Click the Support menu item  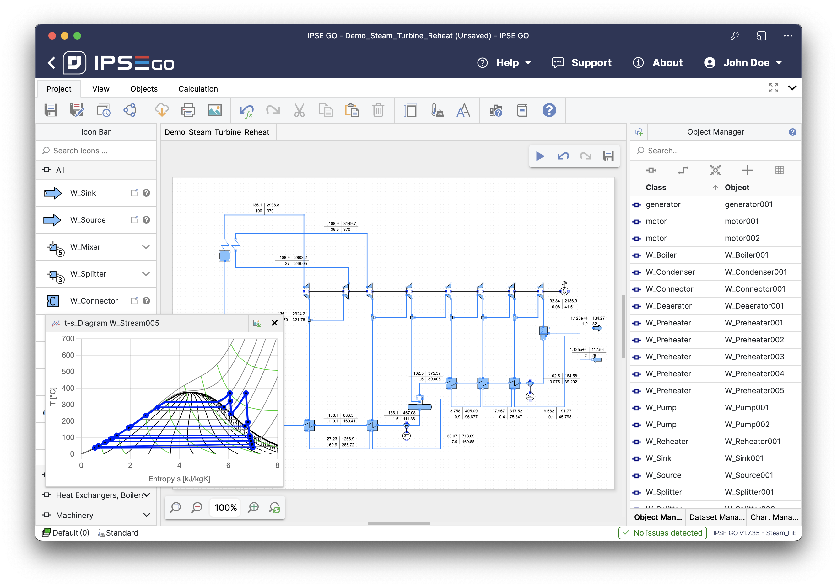[591, 62]
